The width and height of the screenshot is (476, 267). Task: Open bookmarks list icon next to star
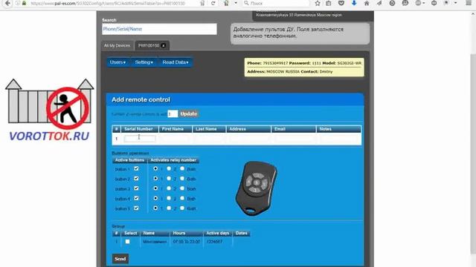(329, 3)
